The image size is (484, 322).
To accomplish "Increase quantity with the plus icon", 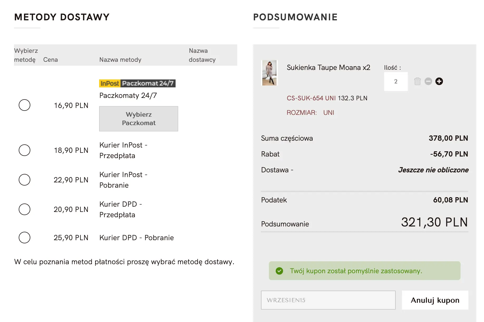I will click(x=439, y=81).
